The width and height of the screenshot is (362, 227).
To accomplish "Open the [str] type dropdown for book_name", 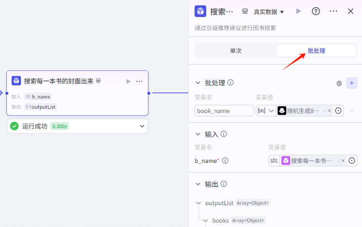I will (x=266, y=111).
